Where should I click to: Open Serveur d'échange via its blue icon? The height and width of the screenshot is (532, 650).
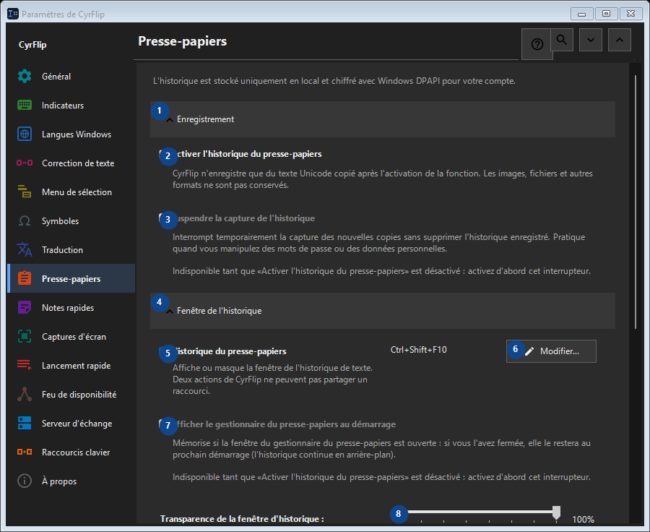[x=25, y=424]
